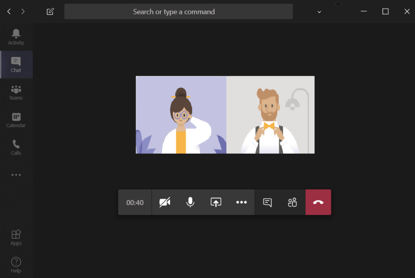Maximize the Teams window

coord(386,11)
